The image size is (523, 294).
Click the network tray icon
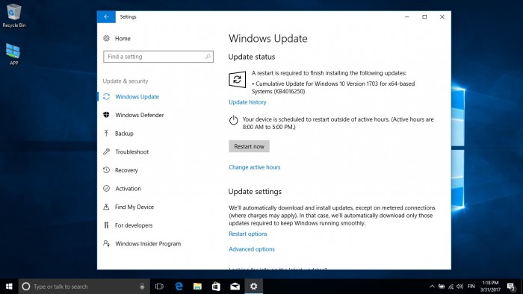[x=451, y=287]
